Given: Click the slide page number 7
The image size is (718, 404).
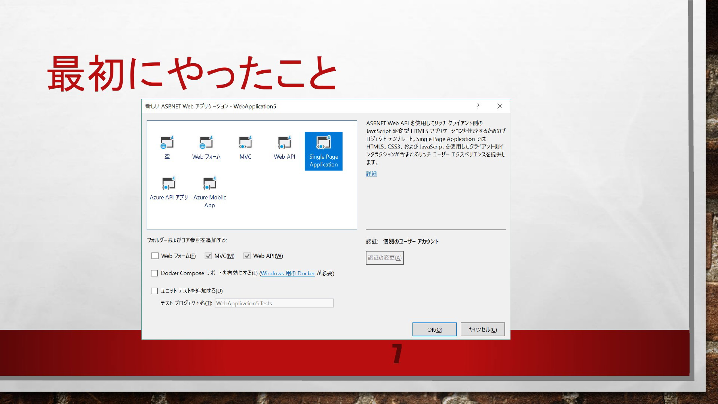Looking at the screenshot, I should tap(397, 353).
